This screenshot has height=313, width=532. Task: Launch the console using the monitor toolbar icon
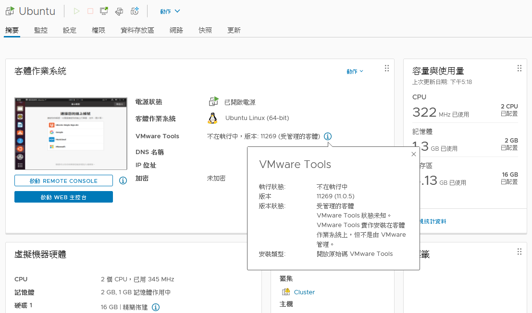click(x=104, y=11)
